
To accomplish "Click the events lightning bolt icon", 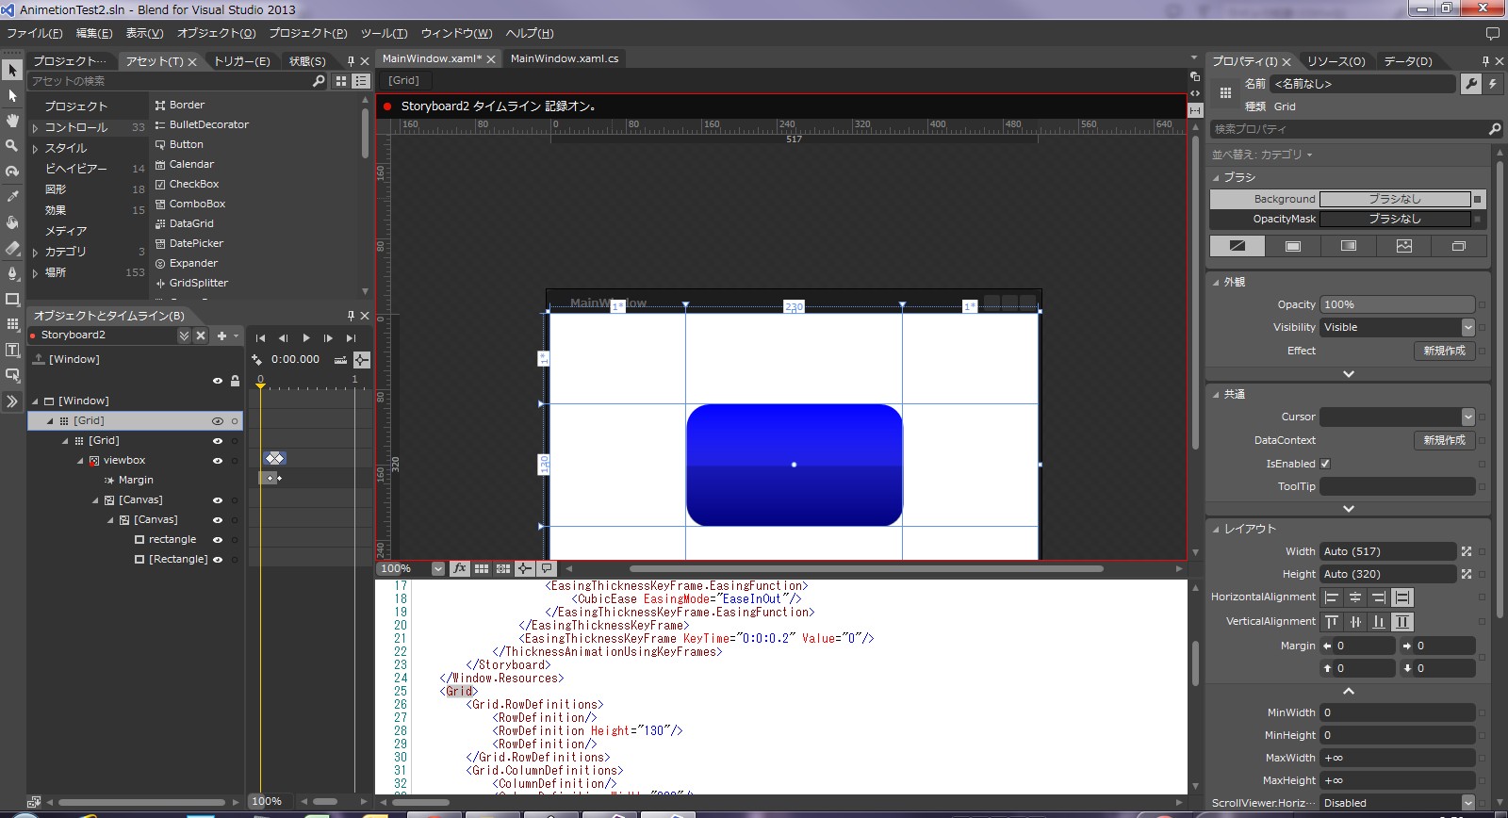I will (x=1493, y=84).
